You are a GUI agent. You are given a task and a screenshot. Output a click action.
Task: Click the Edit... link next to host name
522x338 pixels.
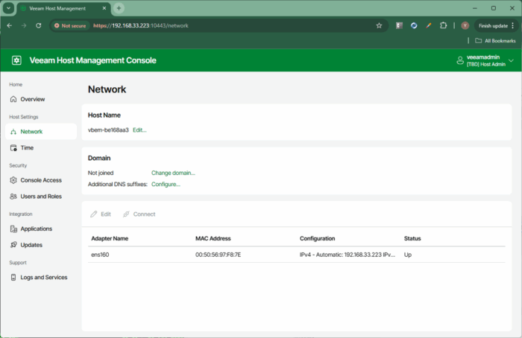tap(139, 130)
